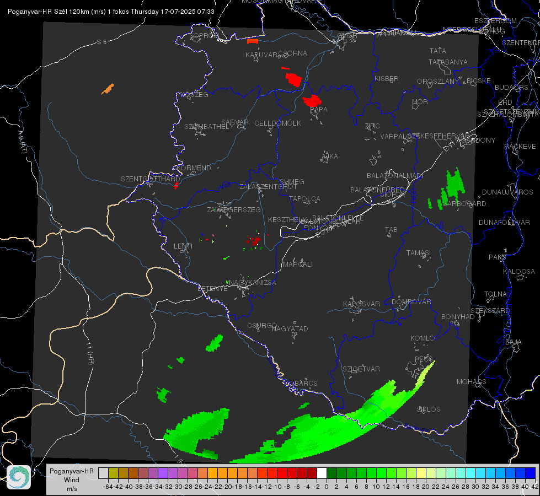
Task: Select the DOMBÓVÁR label
Action: (x=411, y=302)
